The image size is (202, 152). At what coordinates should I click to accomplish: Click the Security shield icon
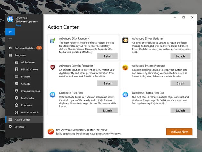point(17,84)
